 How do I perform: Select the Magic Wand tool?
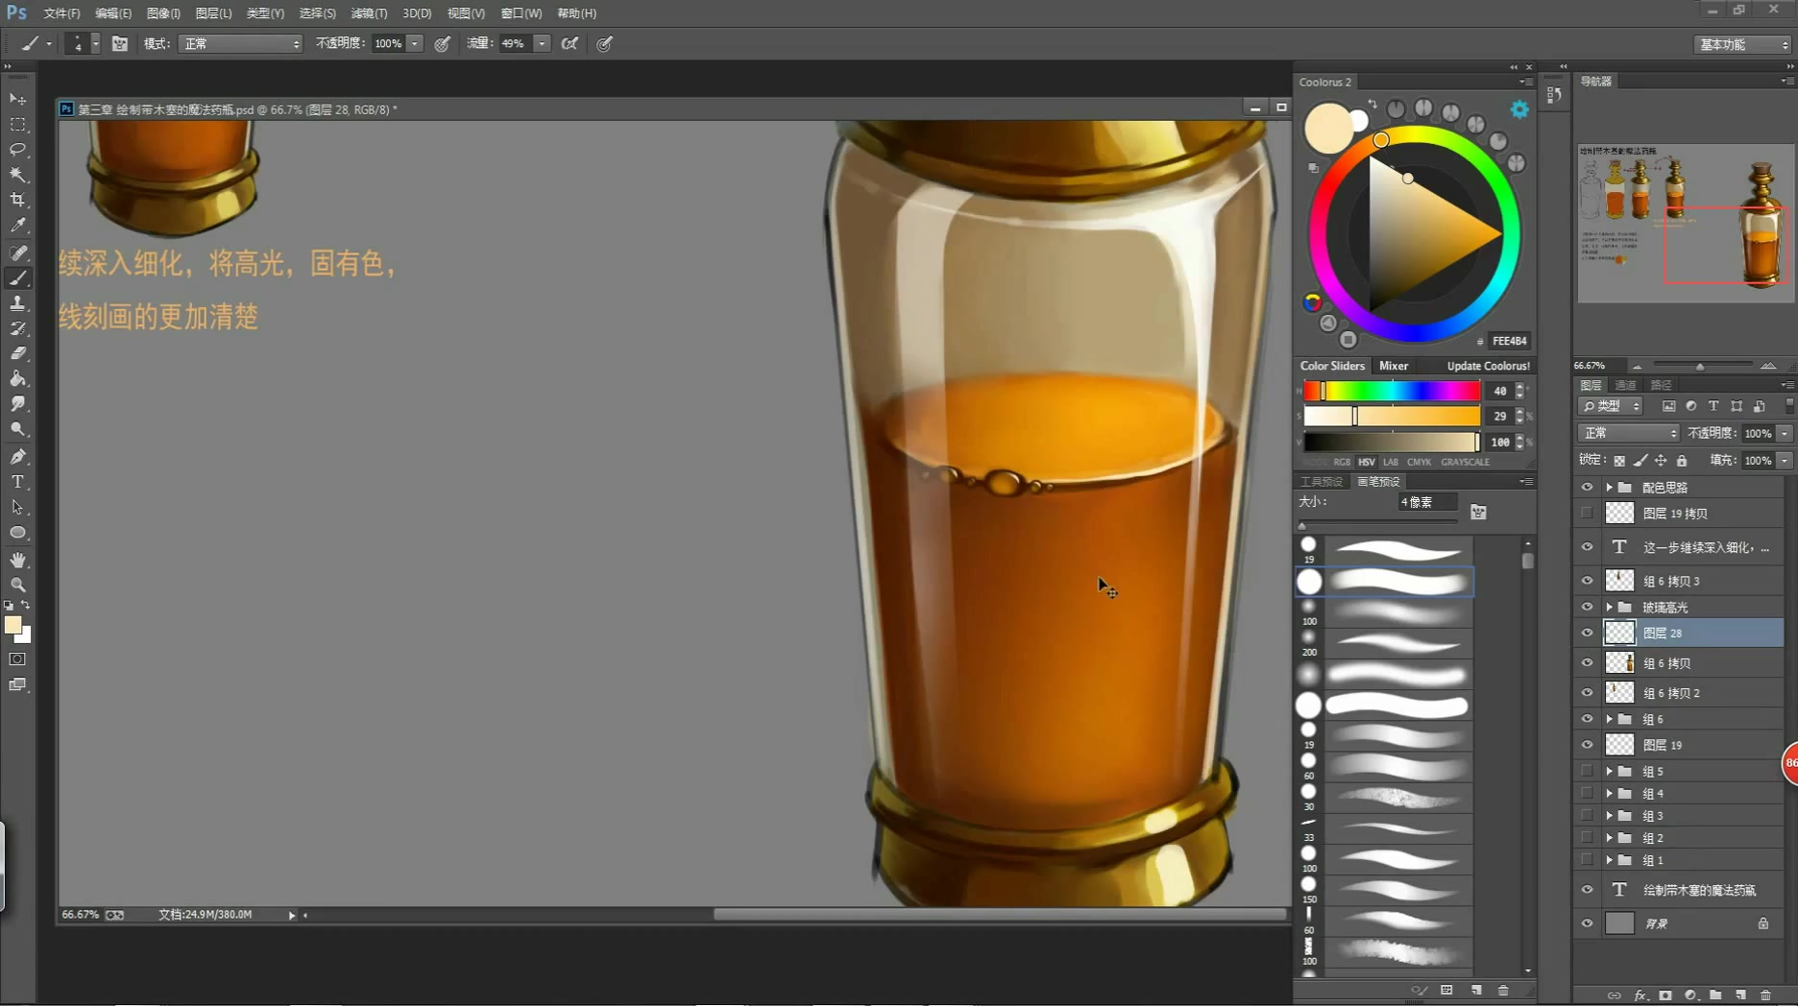click(x=17, y=175)
